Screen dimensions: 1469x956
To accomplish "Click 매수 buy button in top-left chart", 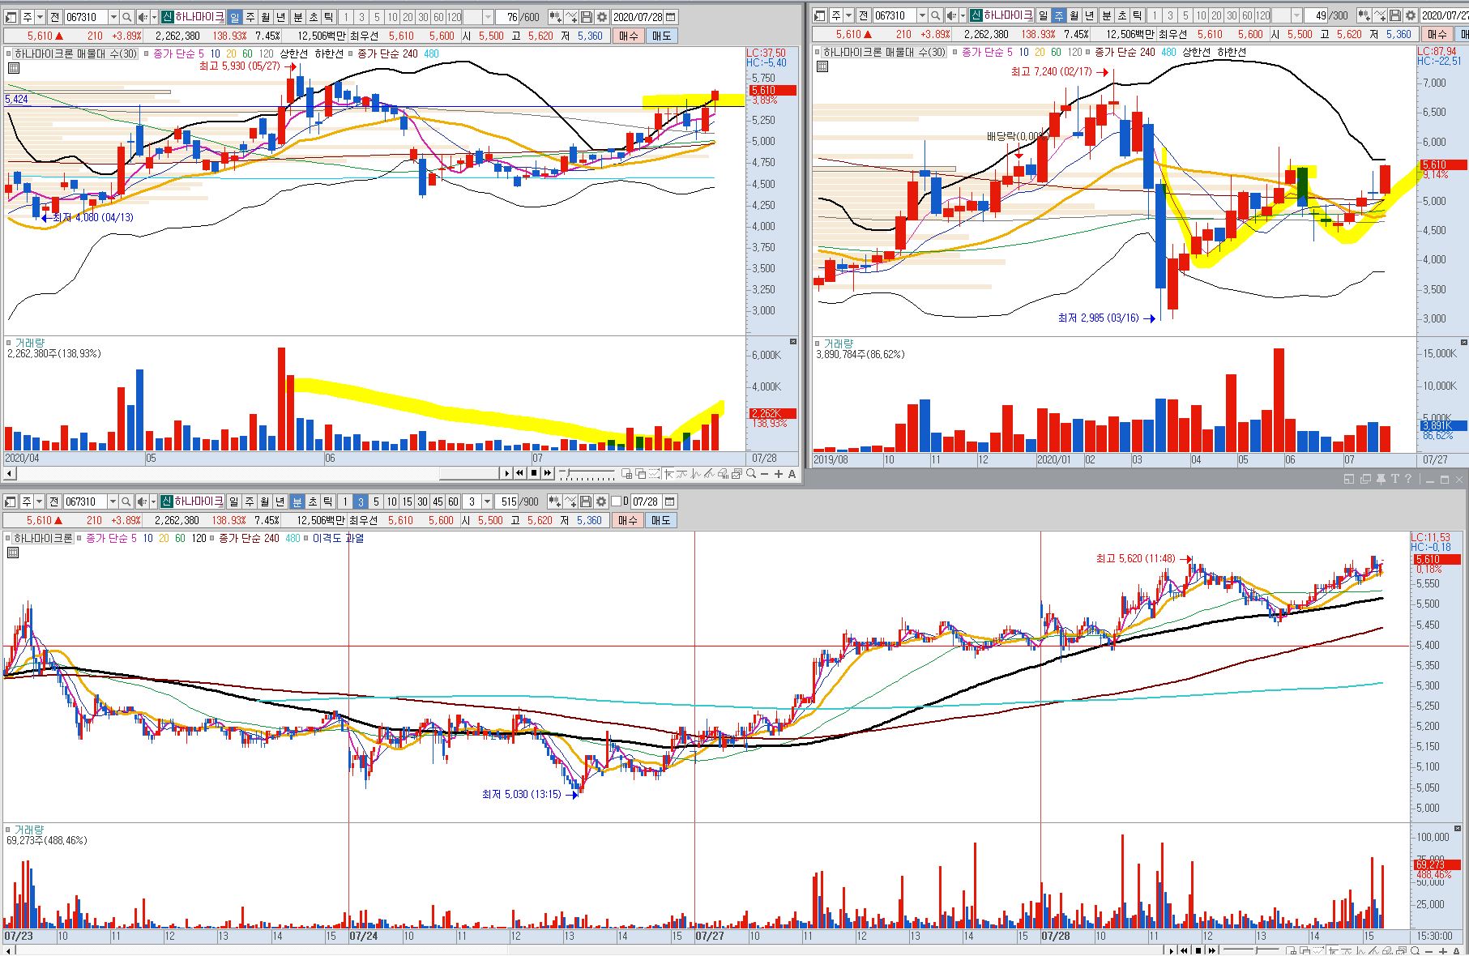I will click(629, 36).
